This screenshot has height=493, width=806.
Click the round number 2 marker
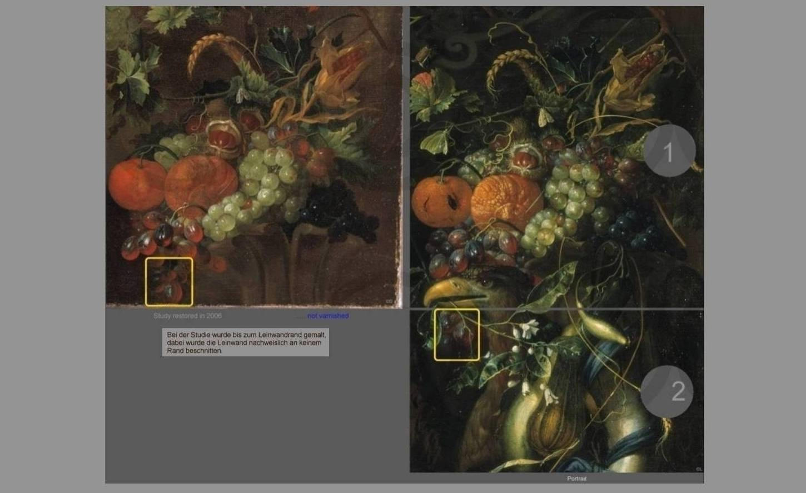666,392
